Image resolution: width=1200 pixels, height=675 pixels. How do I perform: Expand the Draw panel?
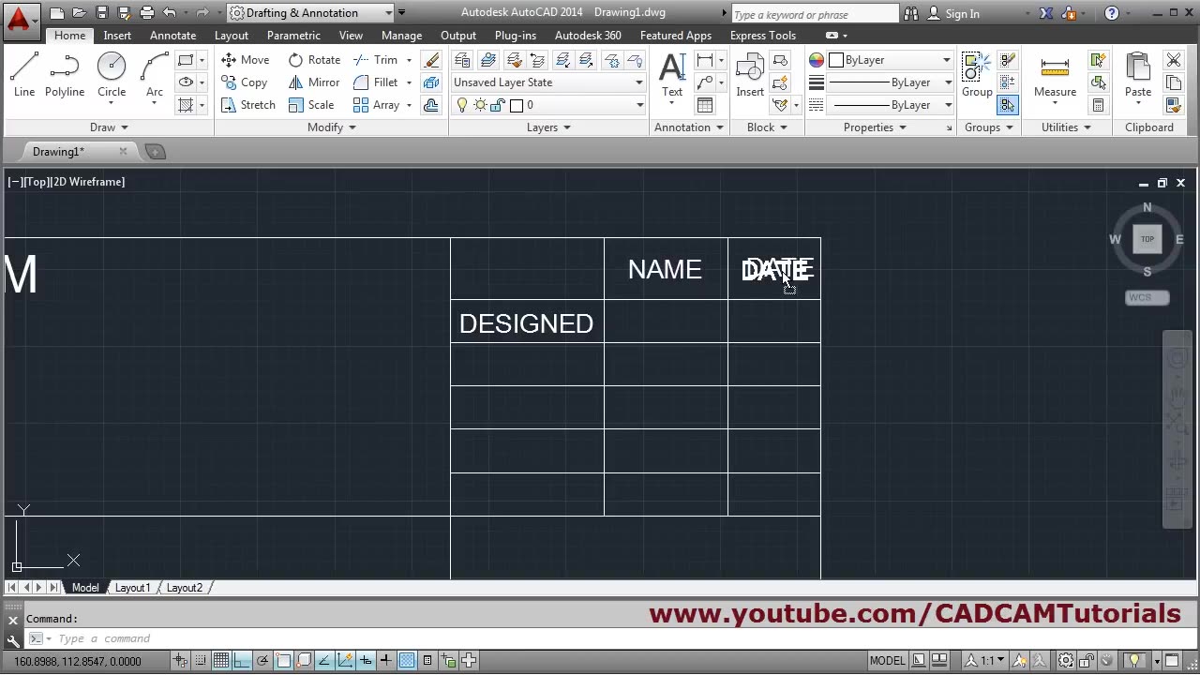click(109, 127)
